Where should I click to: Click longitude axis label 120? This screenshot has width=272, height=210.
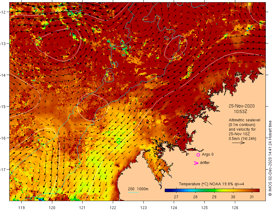pyautogui.click(x=52, y=208)
